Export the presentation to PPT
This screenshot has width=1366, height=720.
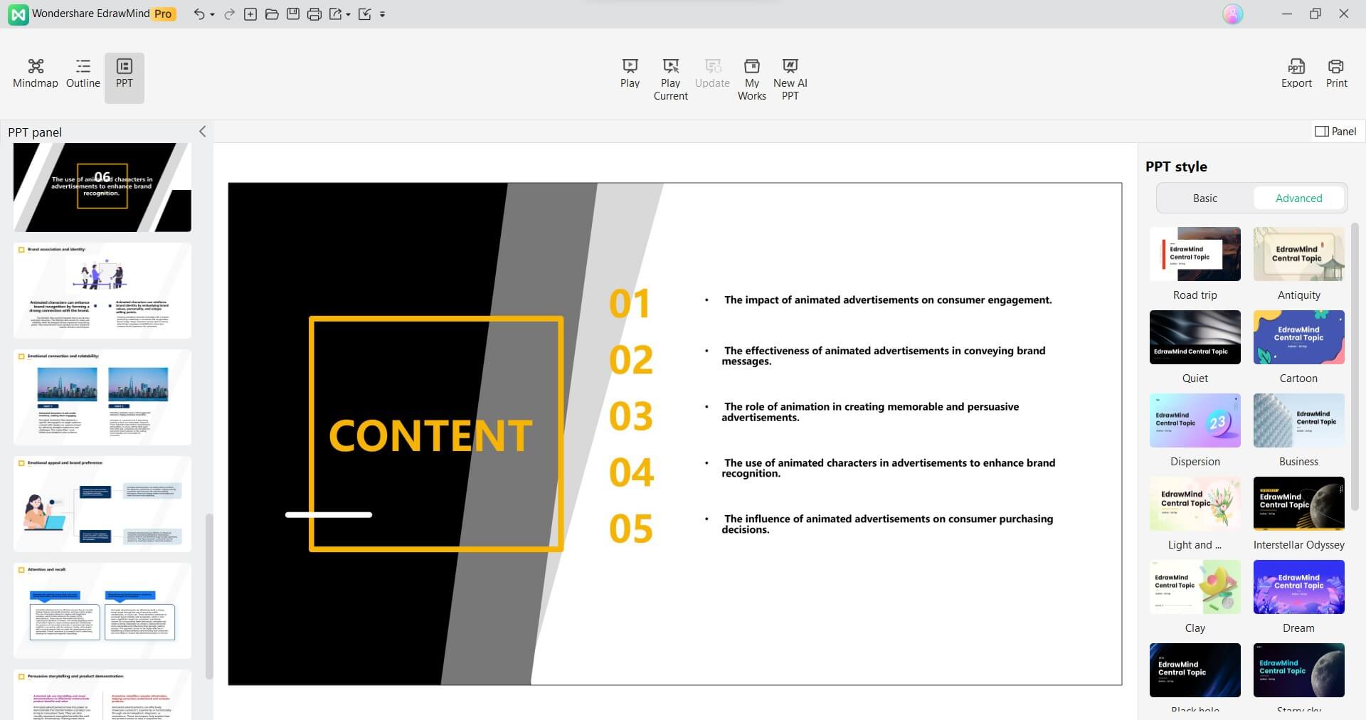tap(1296, 75)
